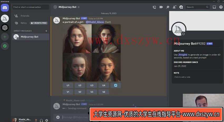Open User Settings gear icon
The image size is (224, 122).
47,120
